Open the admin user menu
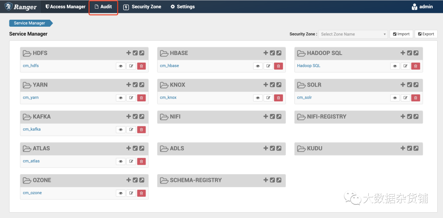The width and height of the screenshot is (443, 218). (x=422, y=7)
